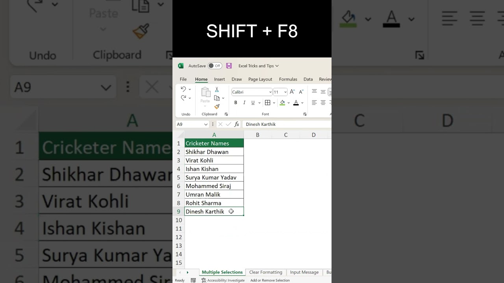Screen dimensions: 504x283
Task: Click Accessibility: Investigate in the status bar
Action: click(223, 280)
